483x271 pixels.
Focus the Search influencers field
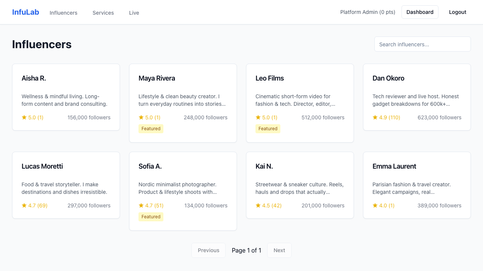coord(423,44)
